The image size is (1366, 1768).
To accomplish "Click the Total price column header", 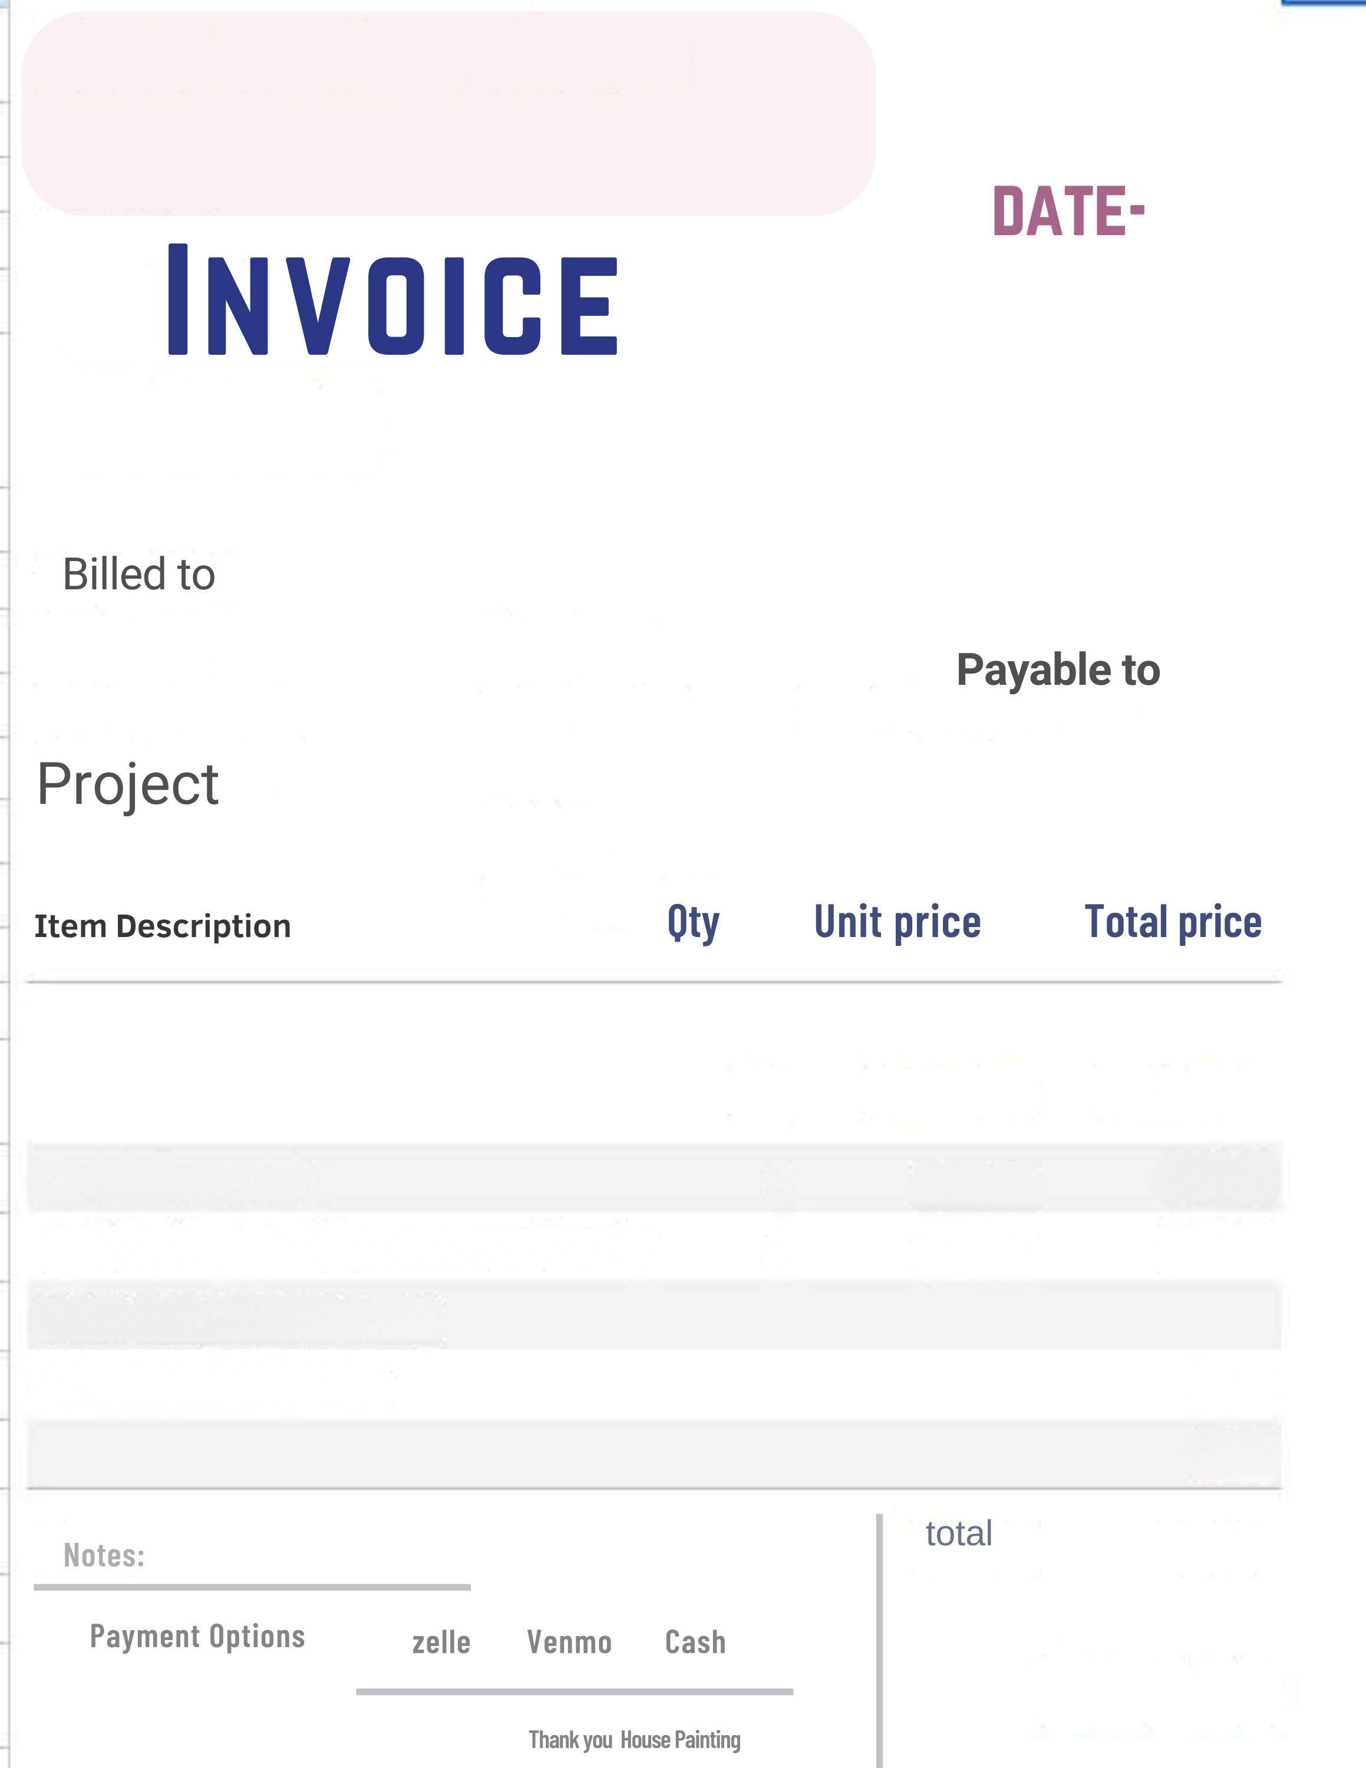I will [1173, 923].
